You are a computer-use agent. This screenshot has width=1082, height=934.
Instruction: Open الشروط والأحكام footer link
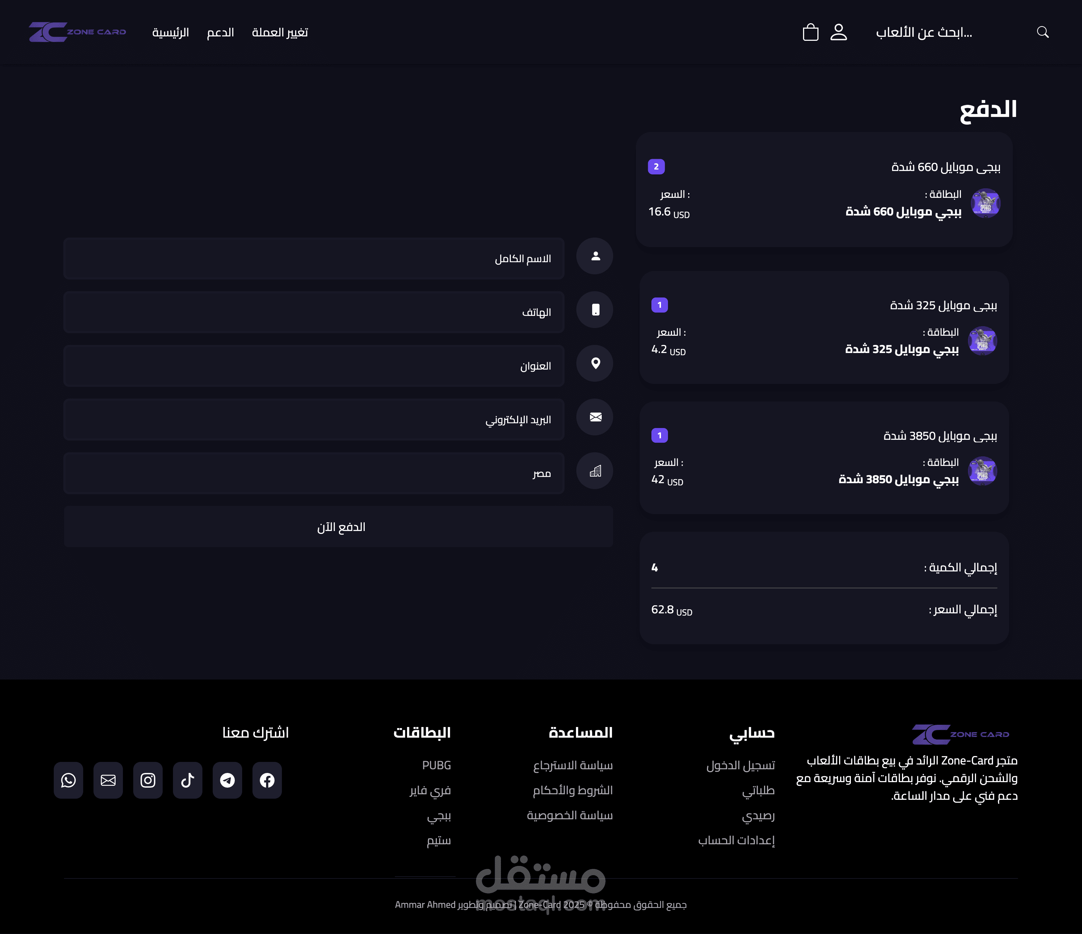573,791
